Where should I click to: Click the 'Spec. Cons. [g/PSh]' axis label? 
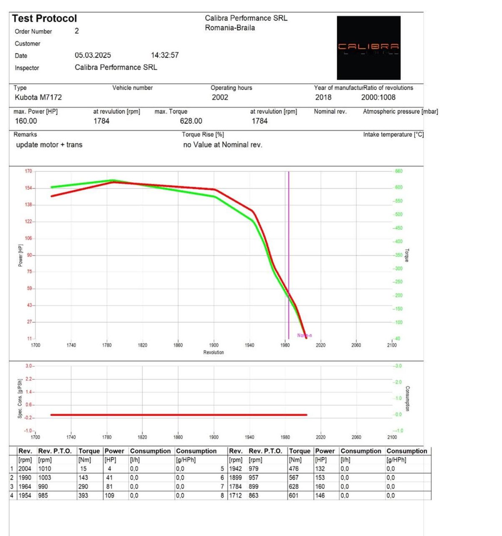point(20,399)
